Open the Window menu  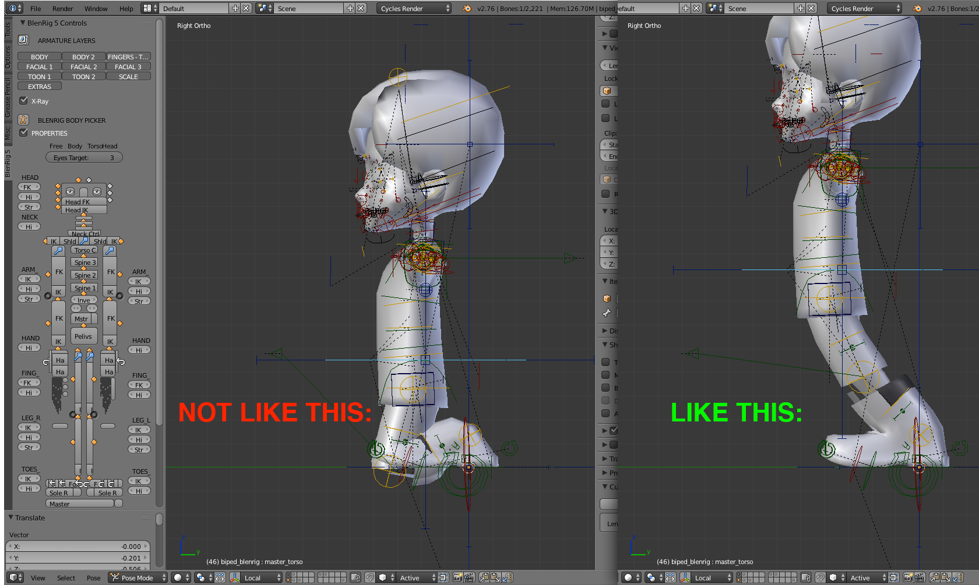click(96, 8)
